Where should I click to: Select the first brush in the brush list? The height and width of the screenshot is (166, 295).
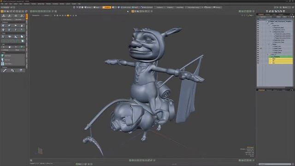pyautogui.click(x=13, y=56)
